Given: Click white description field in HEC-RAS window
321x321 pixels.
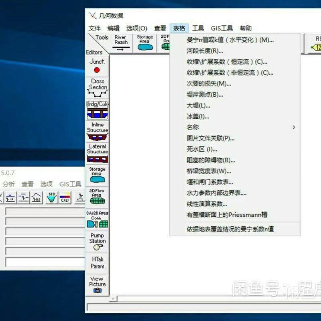Looking at the screenshot, I should [x=45, y=262].
